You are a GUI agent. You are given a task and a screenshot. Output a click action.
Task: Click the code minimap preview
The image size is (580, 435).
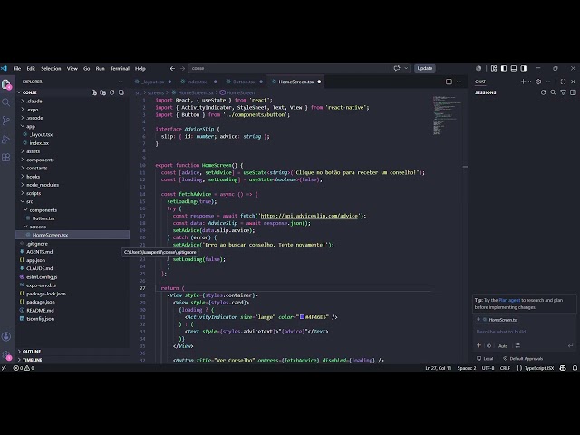(447, 115)
